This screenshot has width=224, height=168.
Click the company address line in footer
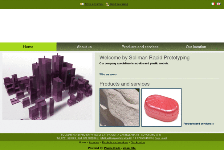(112, 135)
